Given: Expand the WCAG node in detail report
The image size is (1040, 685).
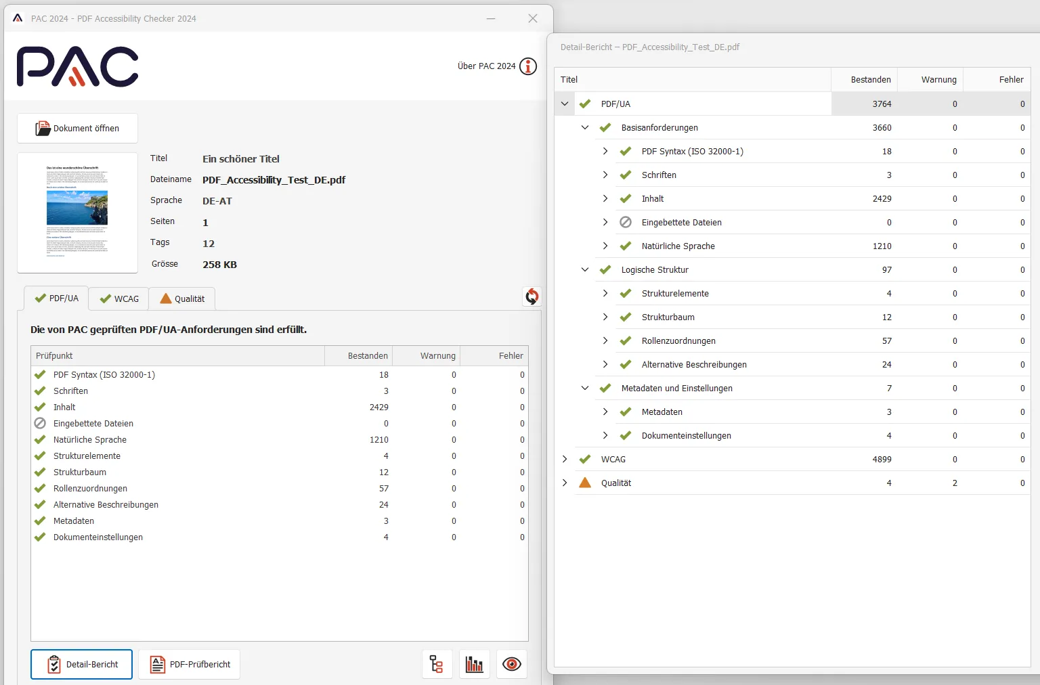Looking at the screenshot, I should pyautogui.click(x=565, y=459).
